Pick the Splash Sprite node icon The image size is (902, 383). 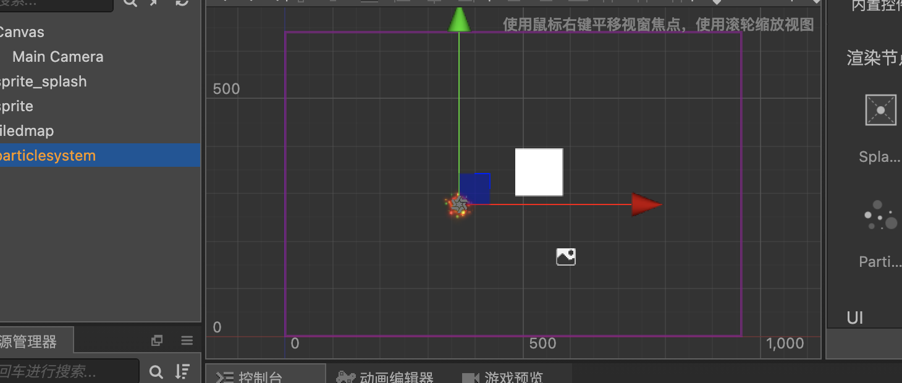click(881, 110)
